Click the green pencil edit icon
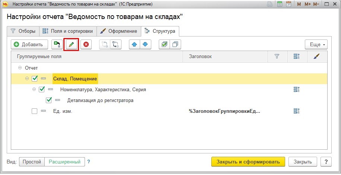 [71, 45]
